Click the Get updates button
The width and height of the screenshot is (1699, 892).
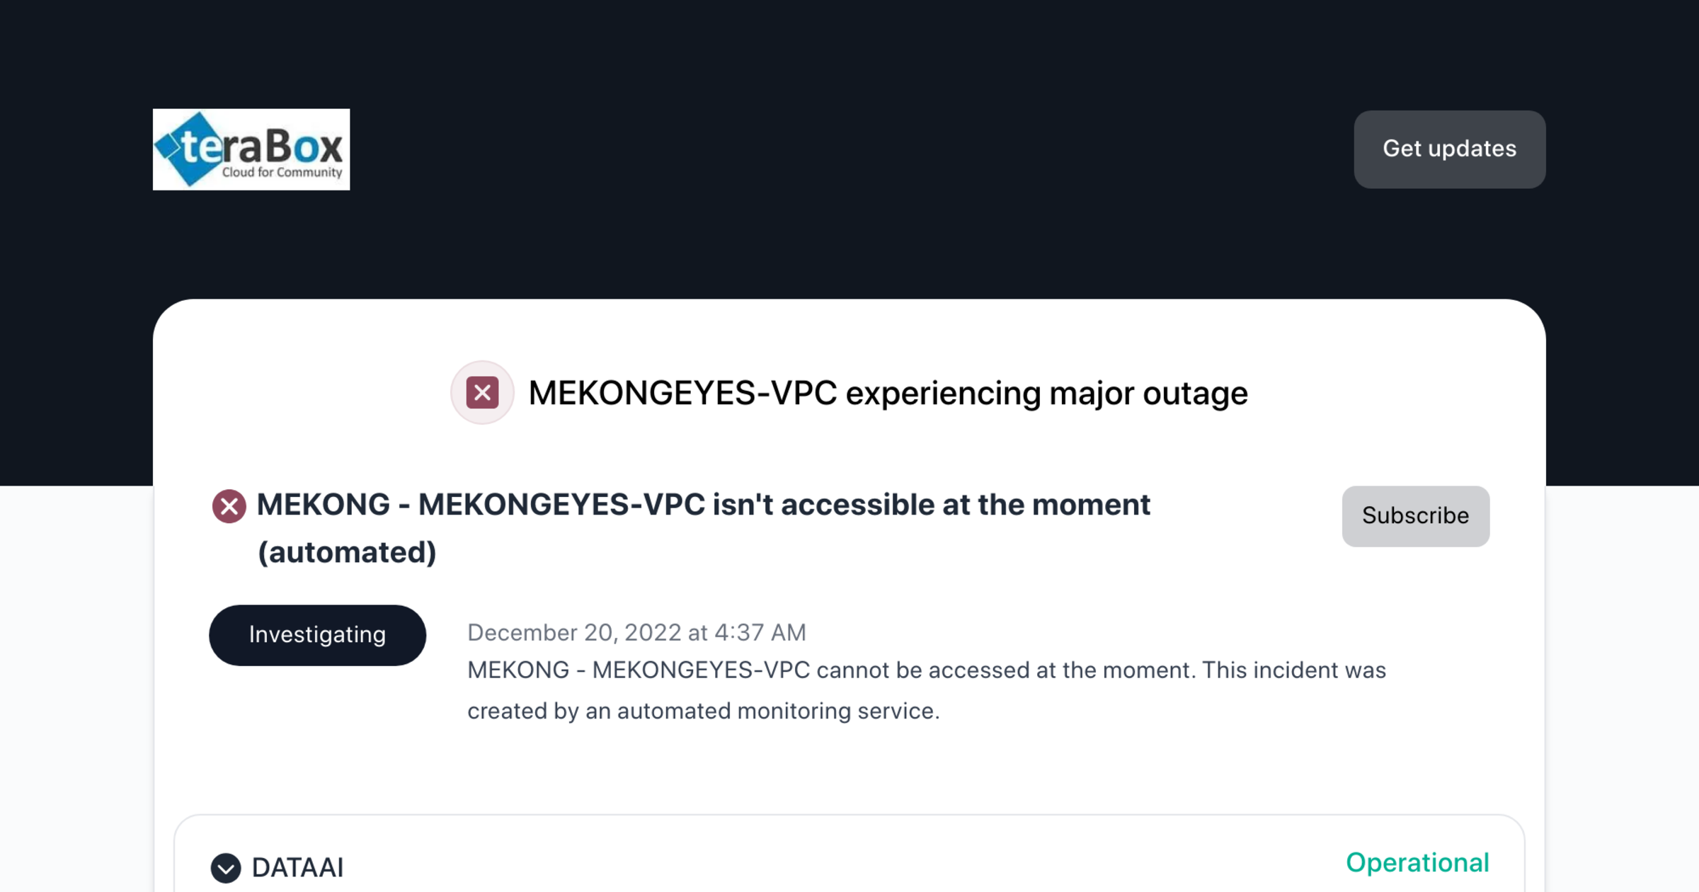click(1449, 149)
